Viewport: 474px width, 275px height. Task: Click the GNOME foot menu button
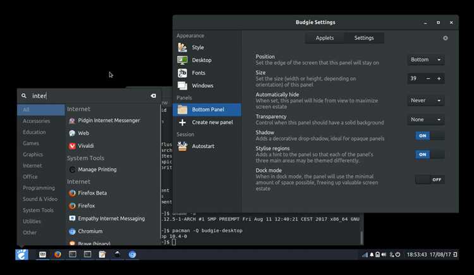pyautogui.click(x=21, y=254)
